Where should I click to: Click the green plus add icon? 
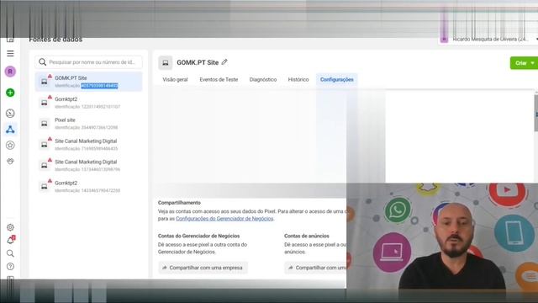10,93
